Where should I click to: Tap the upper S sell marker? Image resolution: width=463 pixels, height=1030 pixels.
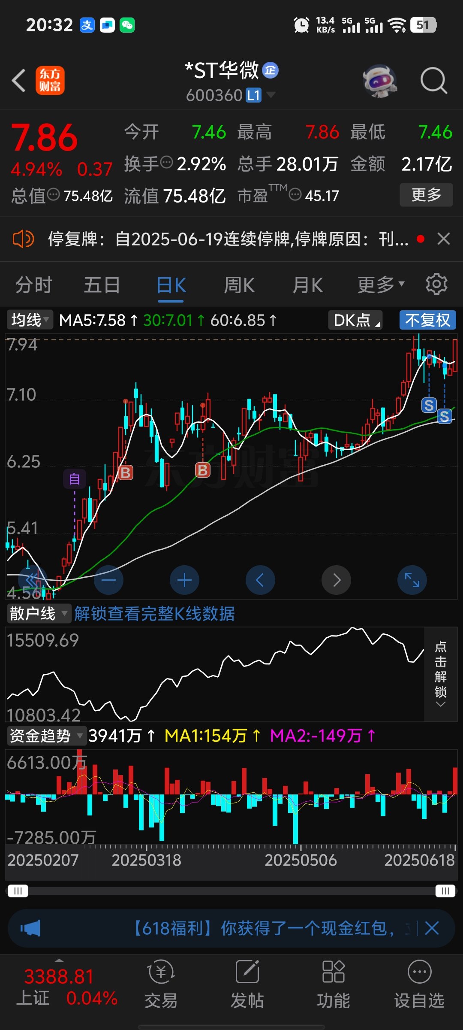coord(429,405)
